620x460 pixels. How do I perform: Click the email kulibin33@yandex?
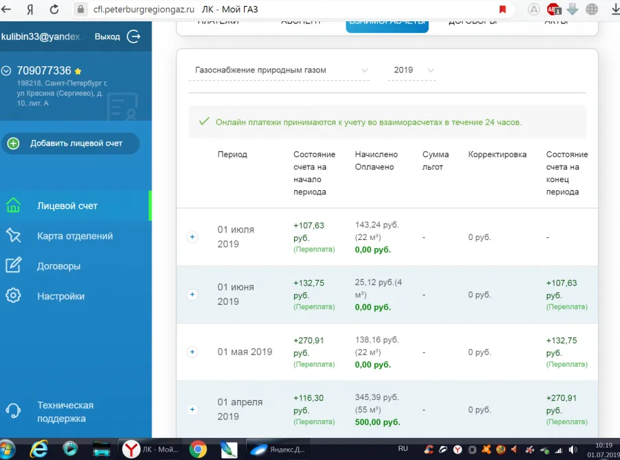click(41, 37)
